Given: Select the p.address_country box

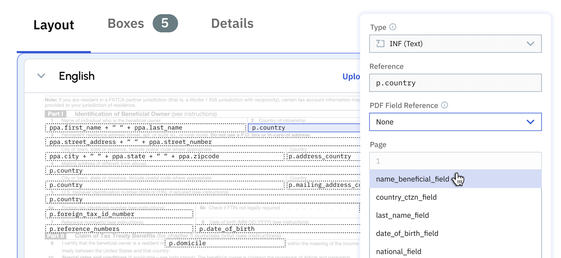Looking at the screenshot, I should coord(324,156).
